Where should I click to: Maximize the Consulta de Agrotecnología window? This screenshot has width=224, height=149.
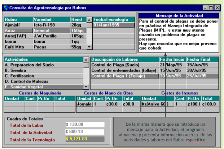coord(211,8)
